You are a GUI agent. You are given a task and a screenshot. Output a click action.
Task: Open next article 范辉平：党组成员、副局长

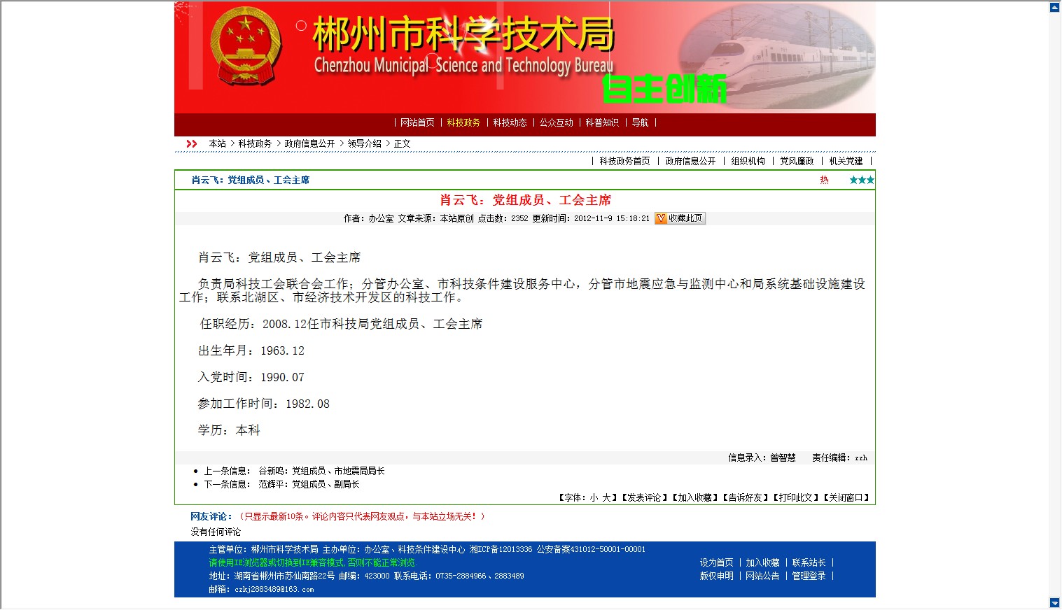click(309, 484)
